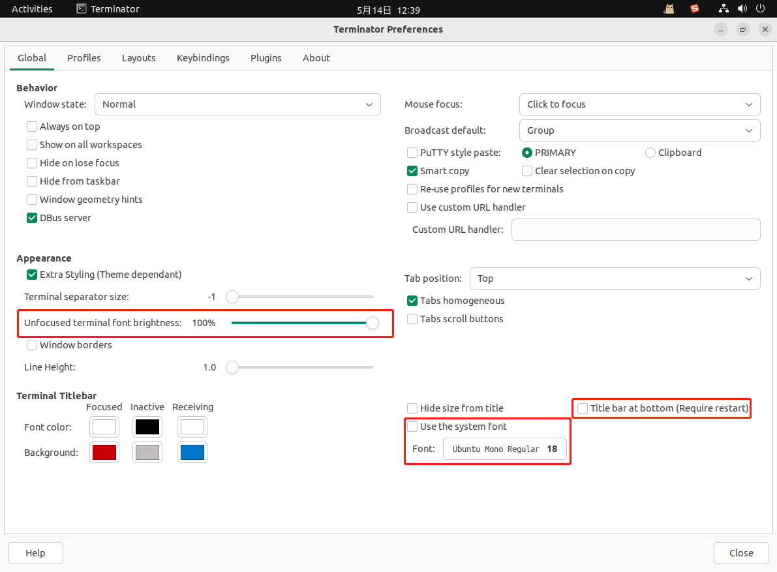The image size is (777, 572).
Task: Enable Clear selection on copy
Action: tap(527, 171)
